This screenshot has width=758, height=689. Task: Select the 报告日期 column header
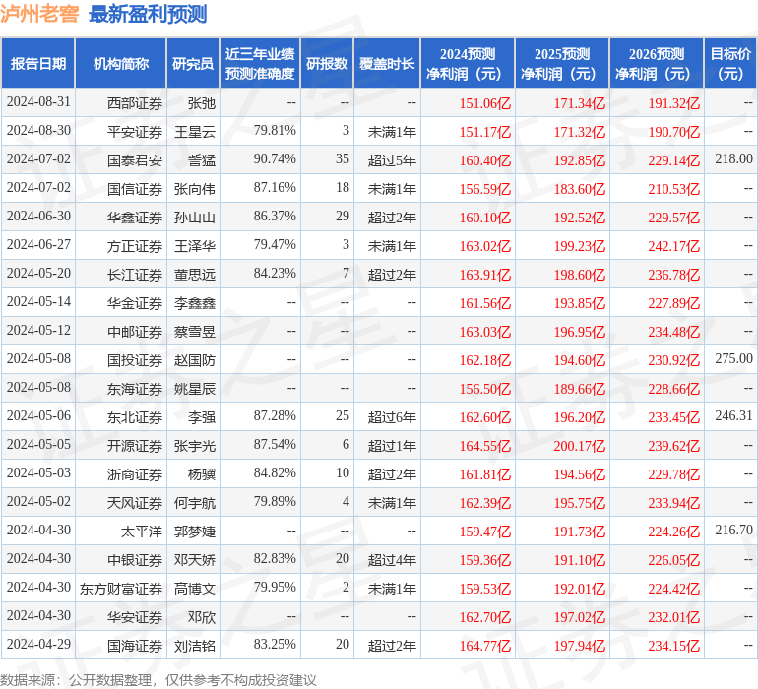38,63
